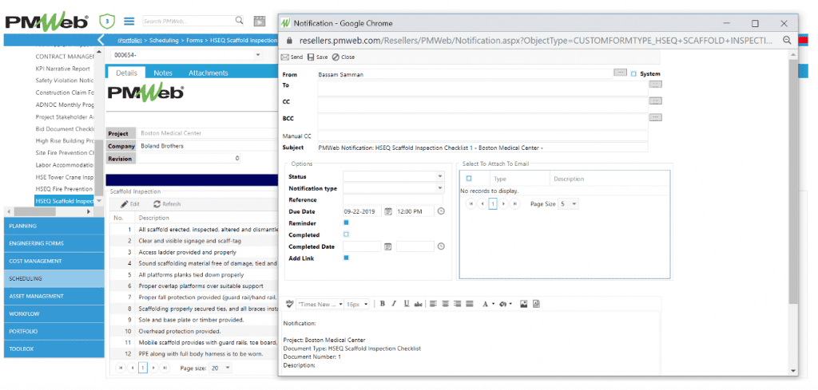
Task: Click the Save floppy-disk icon in the Notification window
Action: pos(311,57)
